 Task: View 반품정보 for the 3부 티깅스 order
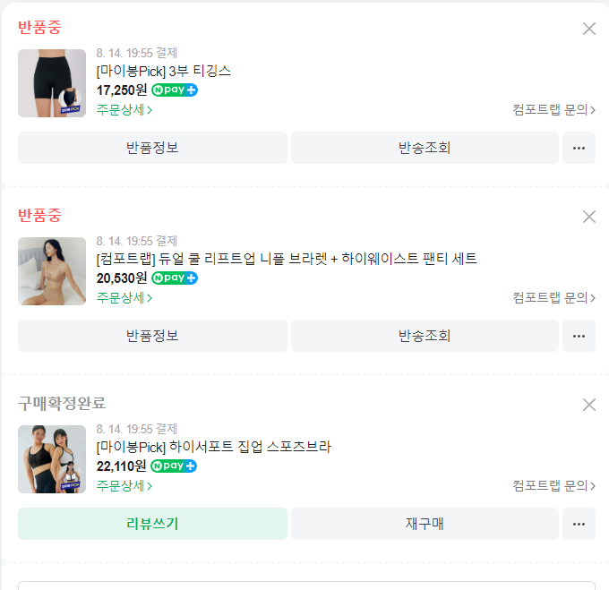click(152, 148)
